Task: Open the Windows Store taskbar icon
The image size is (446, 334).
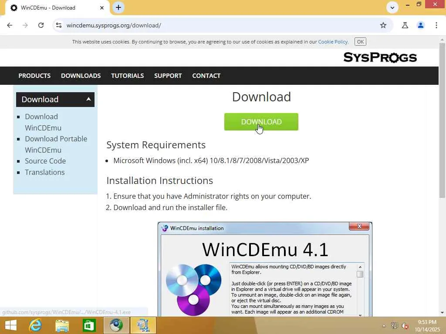Action: (89, 325)
